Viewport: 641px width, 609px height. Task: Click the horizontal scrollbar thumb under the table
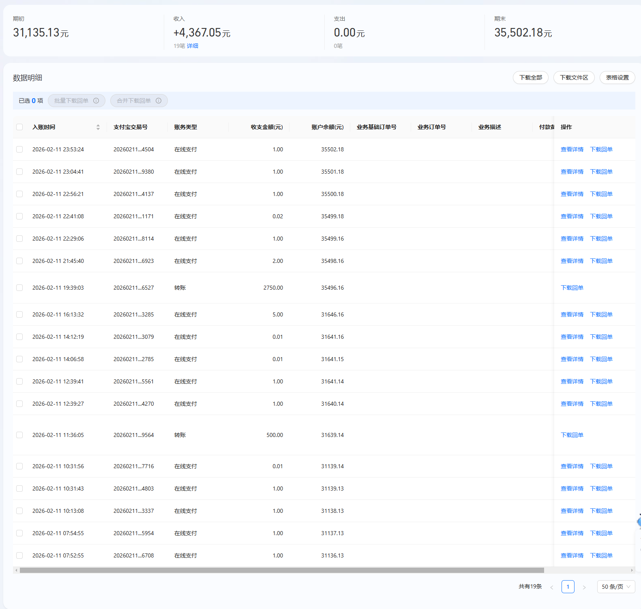click(x=282, y=570)
